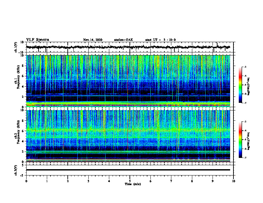Select the "ch.3(V)" axis label
This screenshot has height=203, width=263.
[16, 170]
